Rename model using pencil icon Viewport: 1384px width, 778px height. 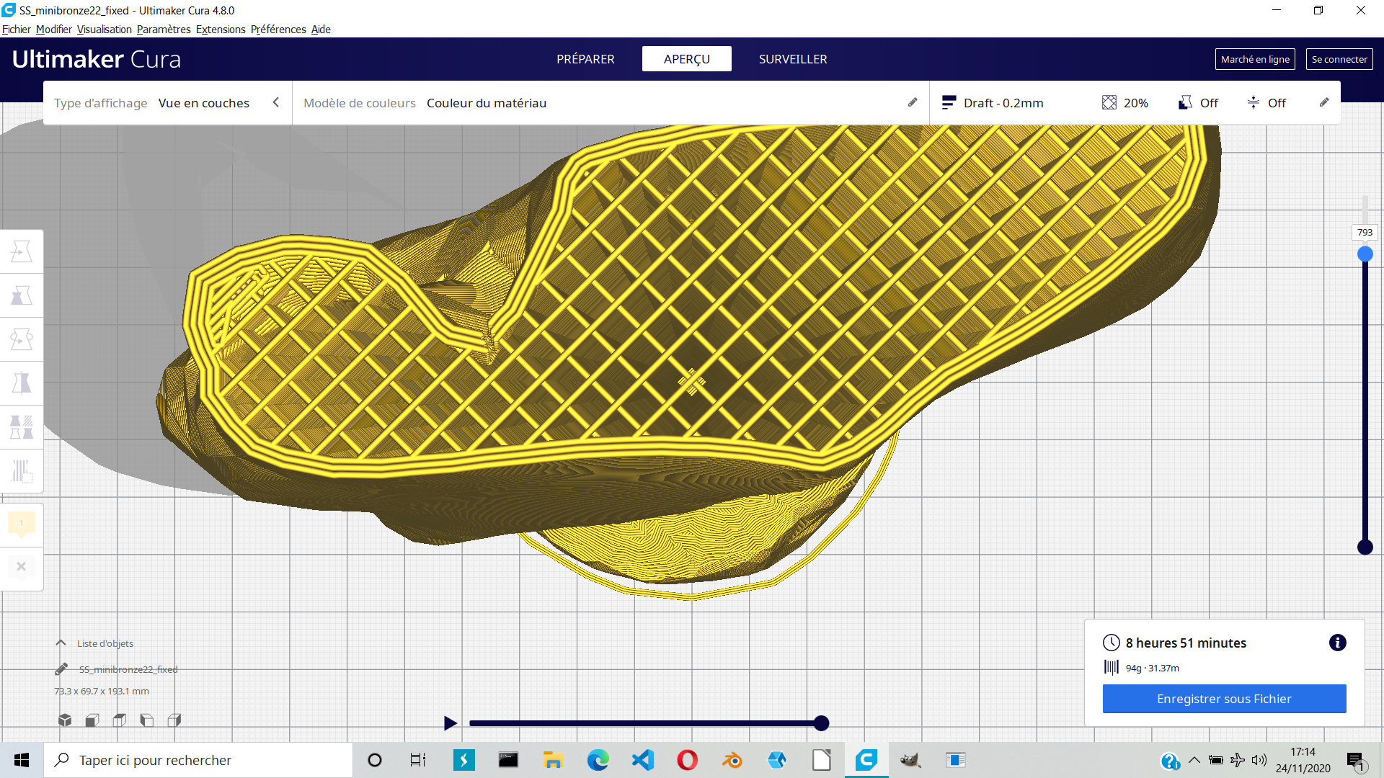click(61, 669)
